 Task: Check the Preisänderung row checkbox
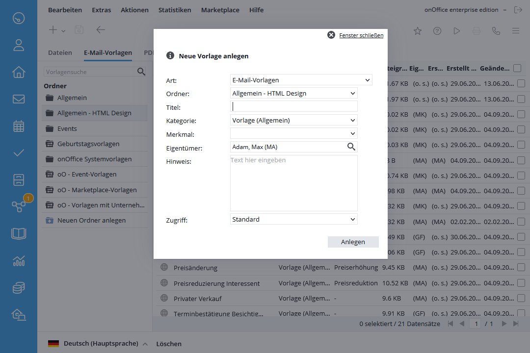521,268
